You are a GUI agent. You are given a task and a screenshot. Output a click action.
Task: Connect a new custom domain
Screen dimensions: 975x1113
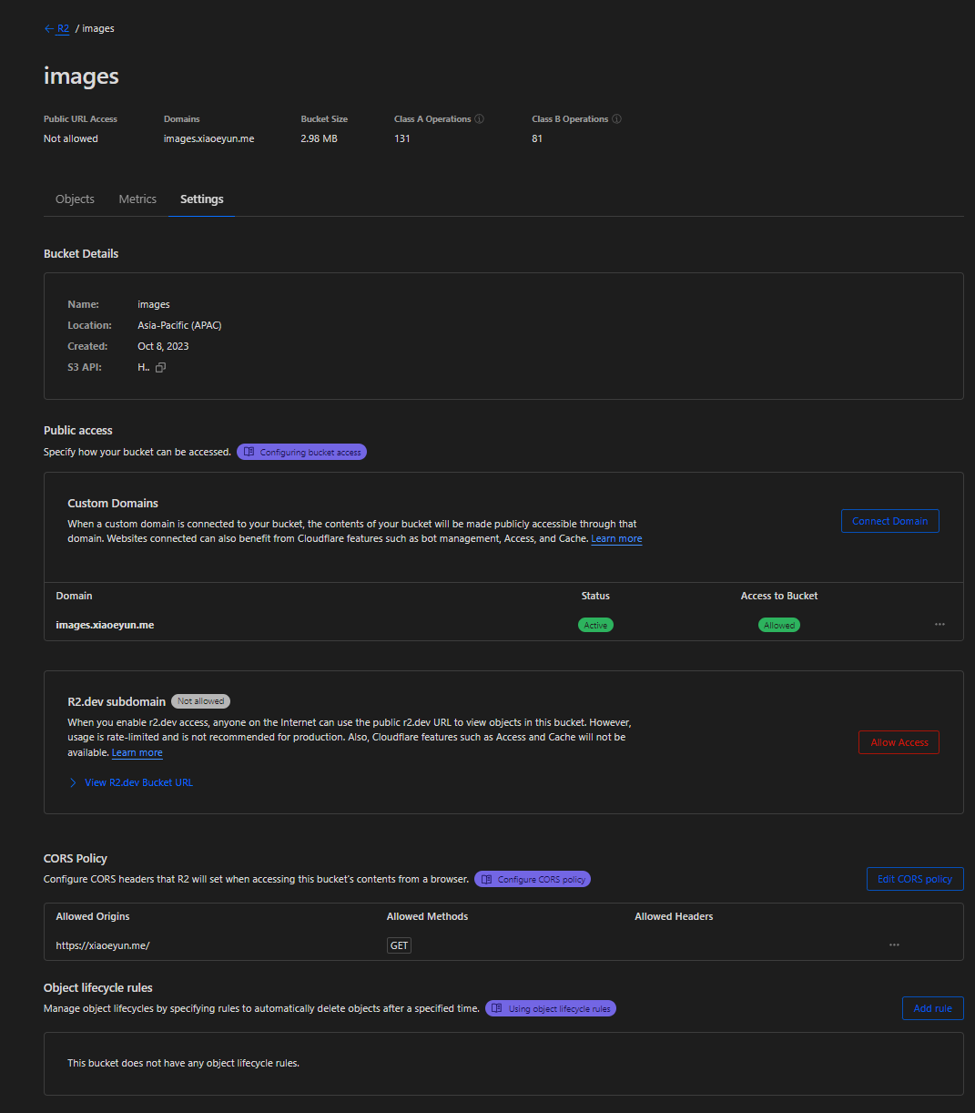coord(889,520)
